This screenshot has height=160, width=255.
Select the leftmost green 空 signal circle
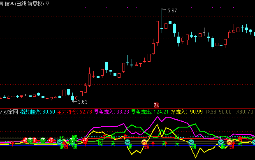30,140
